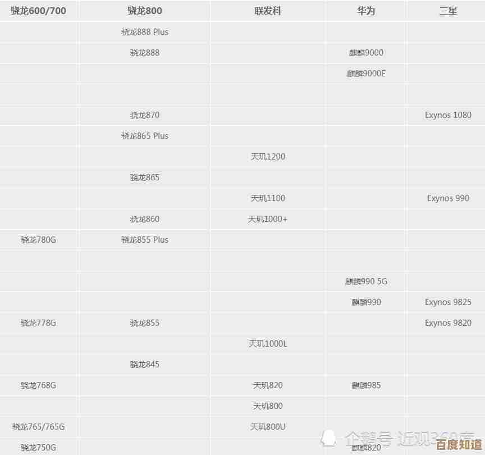The height and width of the screenshot is (455, 485).
Task: Select the 麒麟9000 chip entry
Action: pyautogui.click(x=365, y=53)
